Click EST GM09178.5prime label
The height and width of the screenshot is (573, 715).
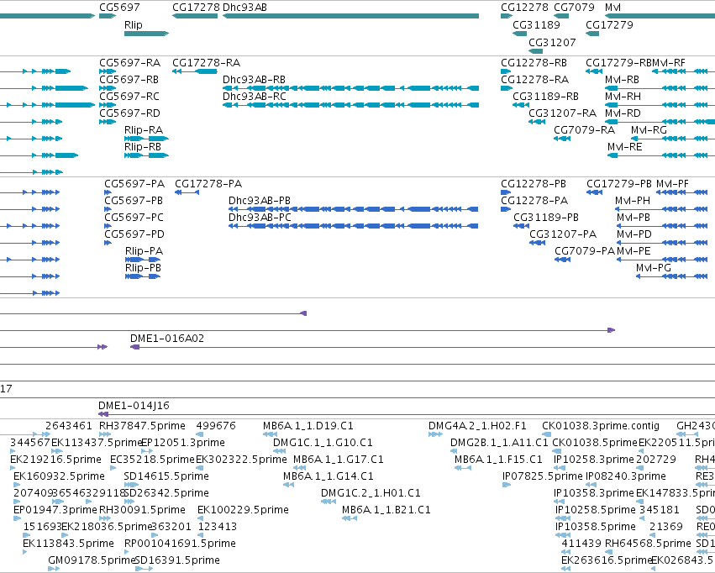(x=92, y=560)
